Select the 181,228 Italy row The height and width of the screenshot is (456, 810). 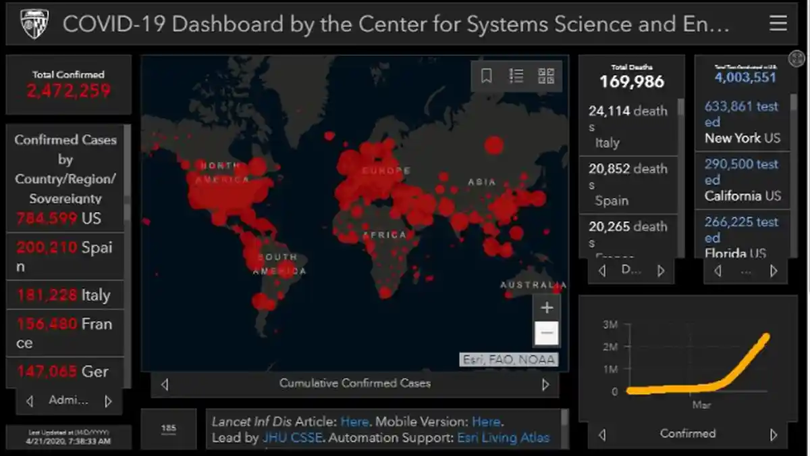pyautogui.click(x=65, y=295)
